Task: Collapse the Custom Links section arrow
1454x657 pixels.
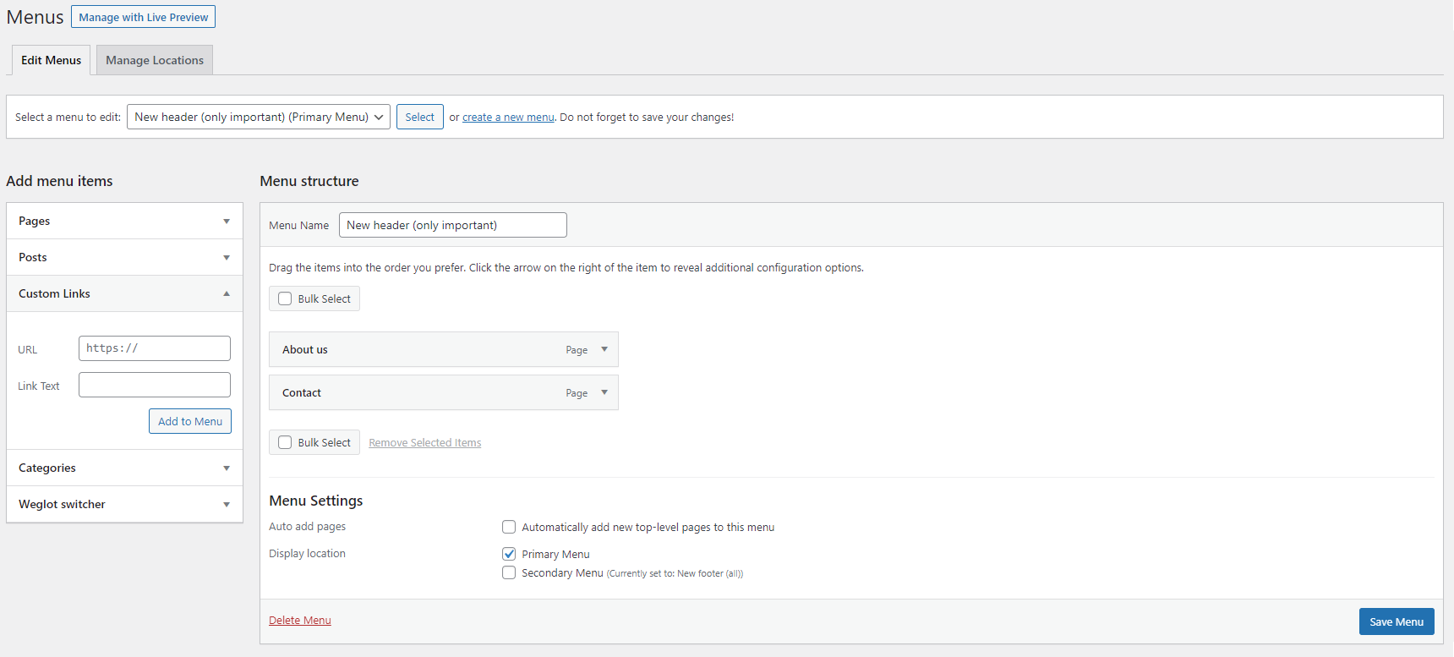Action: 227,293
